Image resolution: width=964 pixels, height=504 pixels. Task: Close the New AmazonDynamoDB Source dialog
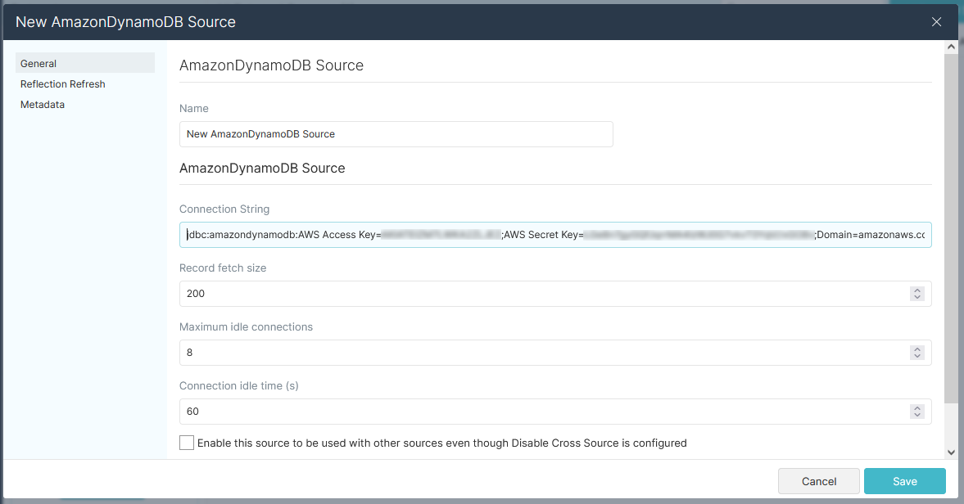coord(936,22)
